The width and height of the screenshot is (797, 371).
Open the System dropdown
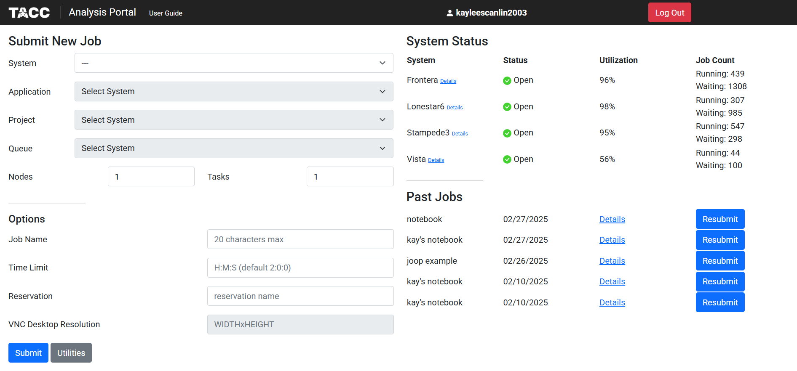point(234,63)
